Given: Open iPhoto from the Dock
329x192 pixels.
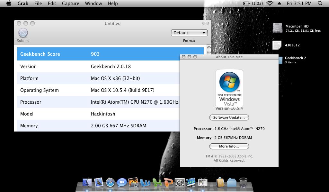Looking at the screenshot, I should [x=133, y=182].
